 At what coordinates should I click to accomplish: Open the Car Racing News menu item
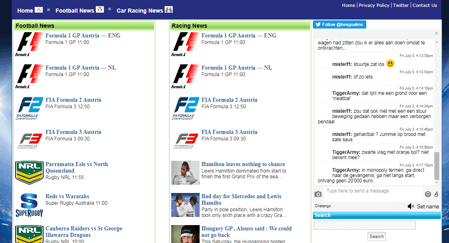pos(140,11)
